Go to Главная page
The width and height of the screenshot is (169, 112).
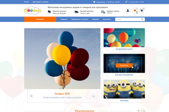[x=64, y=19]
